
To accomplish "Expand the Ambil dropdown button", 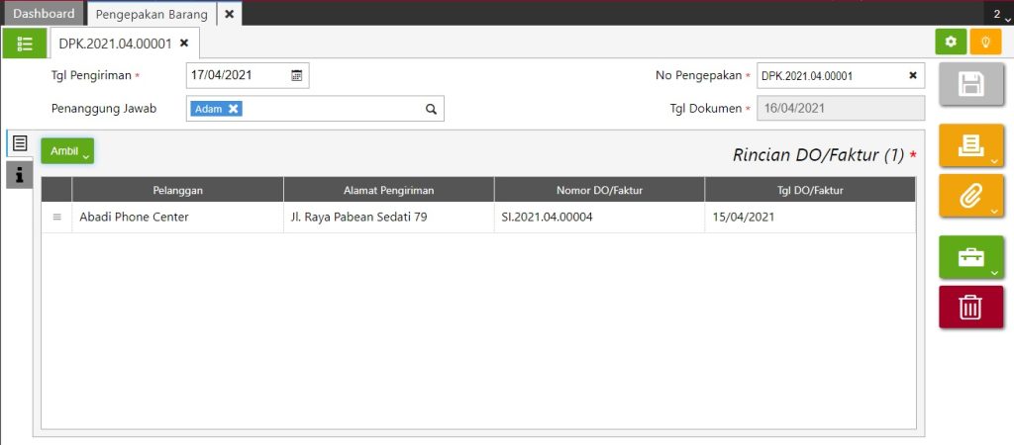I will point(68,151).
